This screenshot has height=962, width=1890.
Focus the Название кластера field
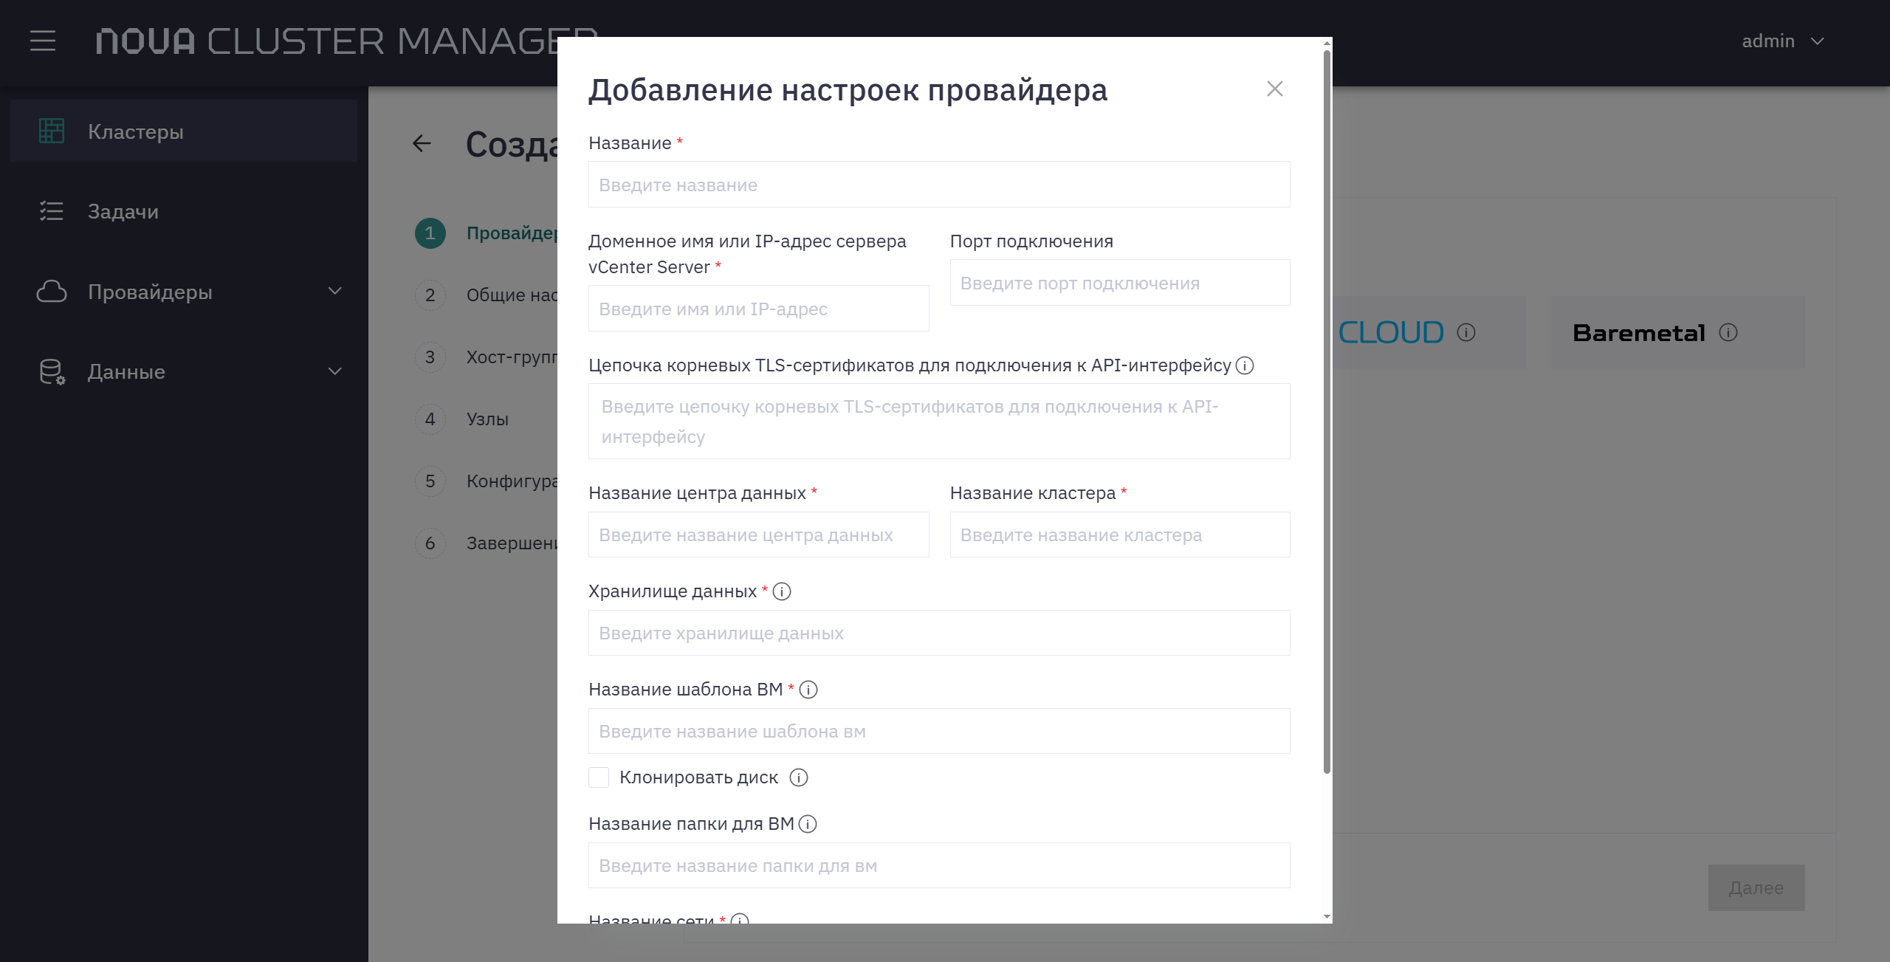pos(1120,535)
